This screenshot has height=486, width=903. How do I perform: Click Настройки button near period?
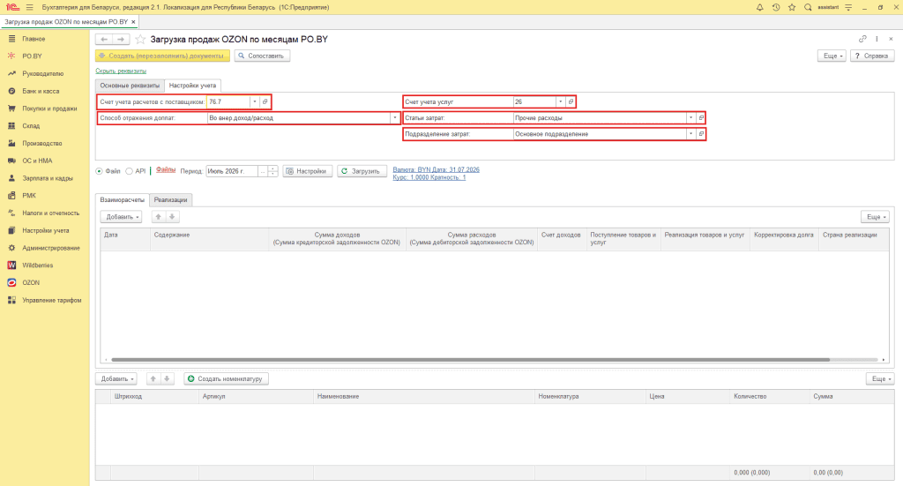(308, 171)
